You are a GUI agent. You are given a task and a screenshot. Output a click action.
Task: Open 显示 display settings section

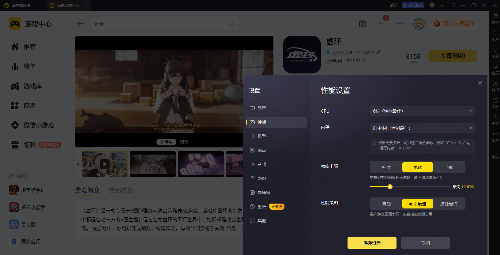click(x=276, y=108)
